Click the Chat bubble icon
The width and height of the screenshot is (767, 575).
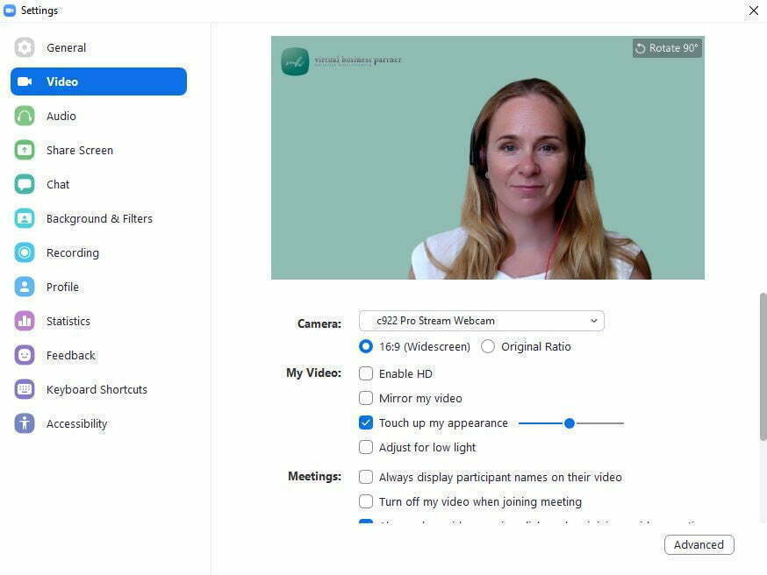(25, 184)
